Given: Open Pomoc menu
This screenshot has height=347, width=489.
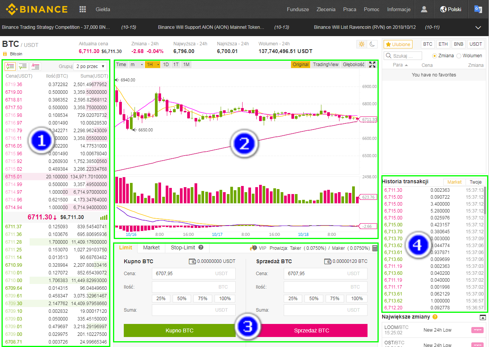Looking at the screenshot, I should (x=372, y=9).
